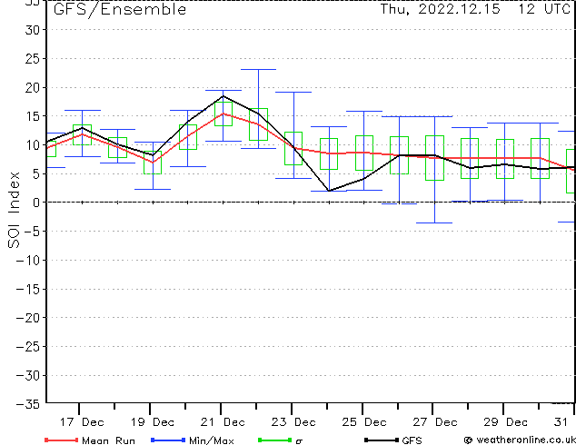
Task: Click the green sigma box at 27 Dec
Action: tap(434, 158)
